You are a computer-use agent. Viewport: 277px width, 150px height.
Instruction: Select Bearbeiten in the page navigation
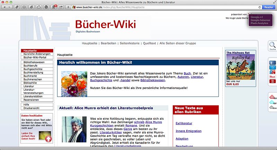[x=108, y=43]
